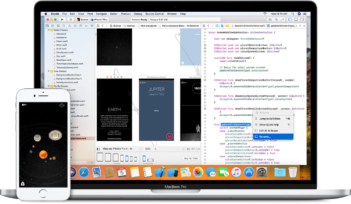Choose Rename... from the context menu
Screen dimensions: 351x204
coord(266,136)
